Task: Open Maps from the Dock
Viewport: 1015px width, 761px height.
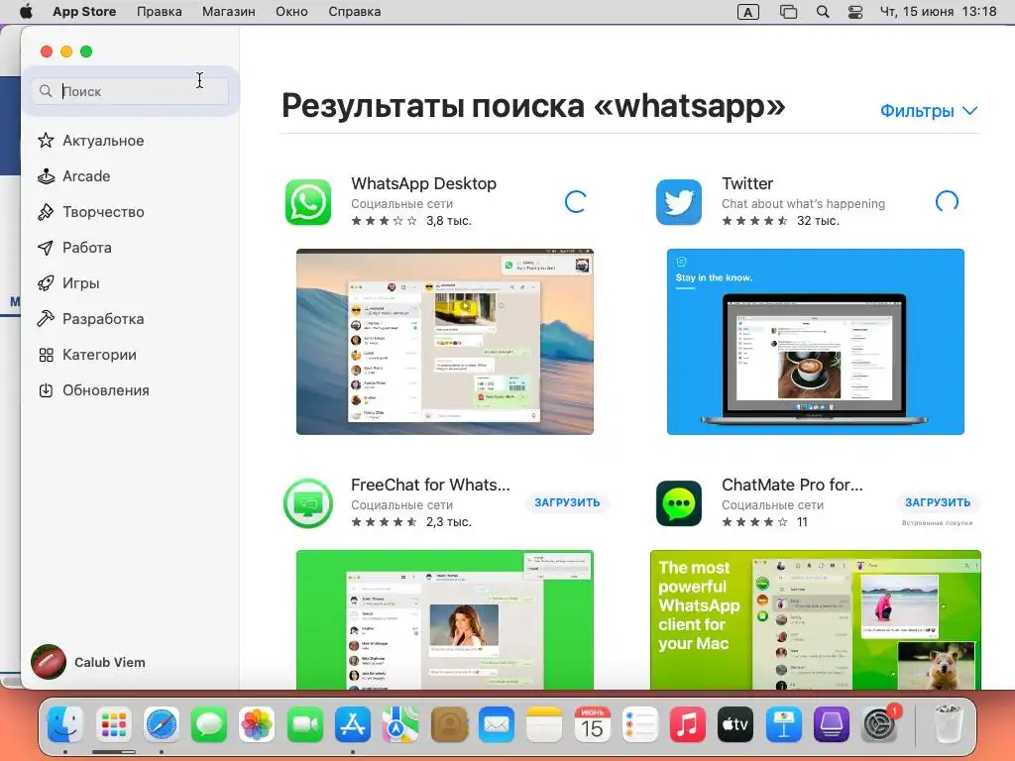Action: coord(400,723)
